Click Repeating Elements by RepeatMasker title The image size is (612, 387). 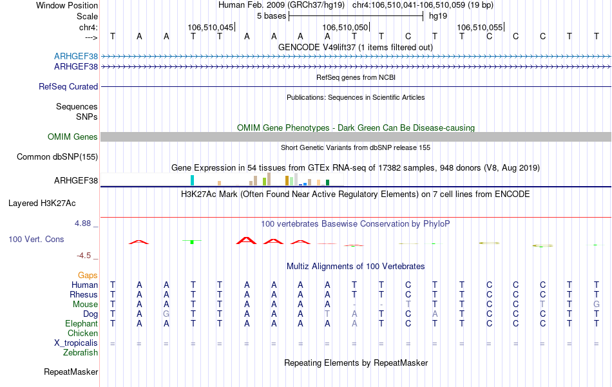click(x=356, y=363)
